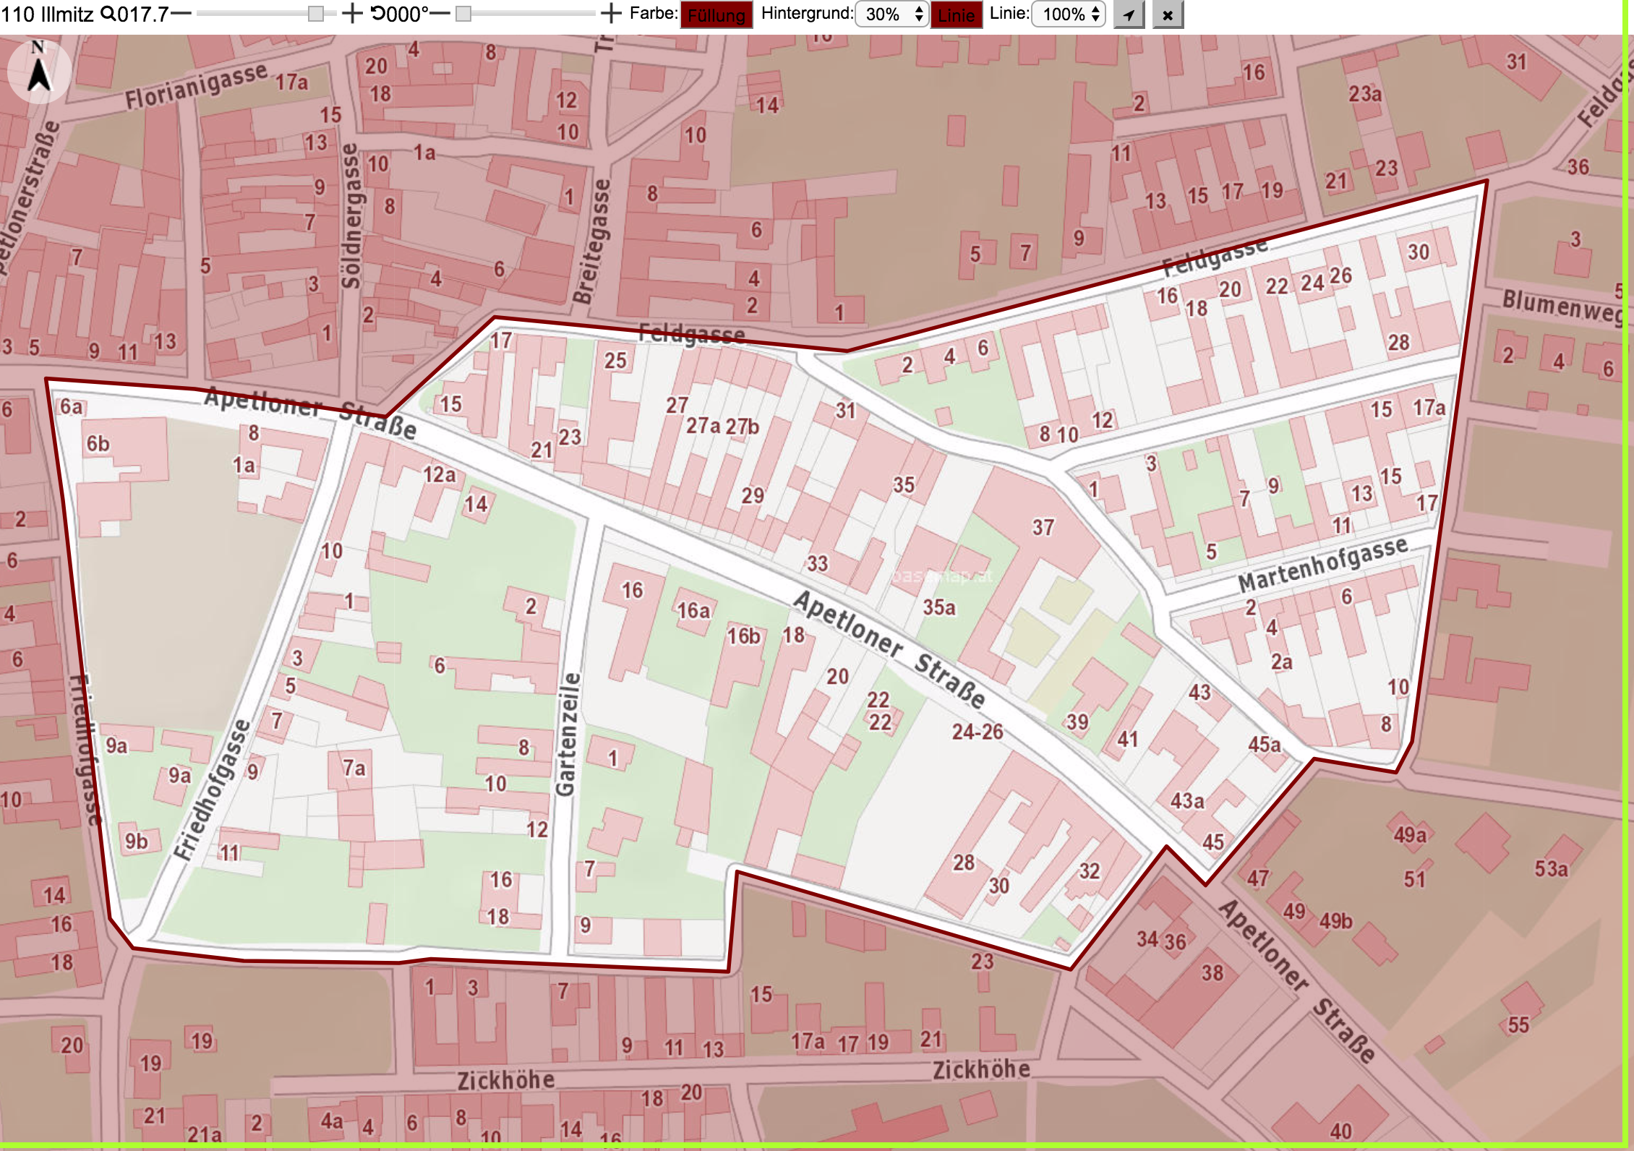
Task: Click building 37 on Apetloner Straße
Action: (x=1043, y=527)
